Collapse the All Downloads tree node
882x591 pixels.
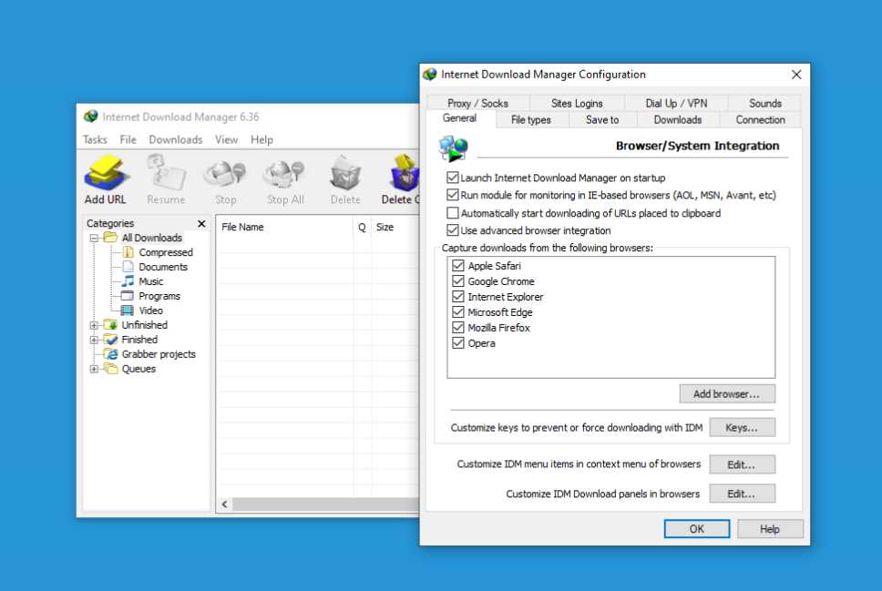[94, 238]
